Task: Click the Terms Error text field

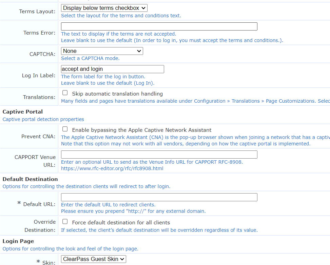Action: [x=159, y=26]
